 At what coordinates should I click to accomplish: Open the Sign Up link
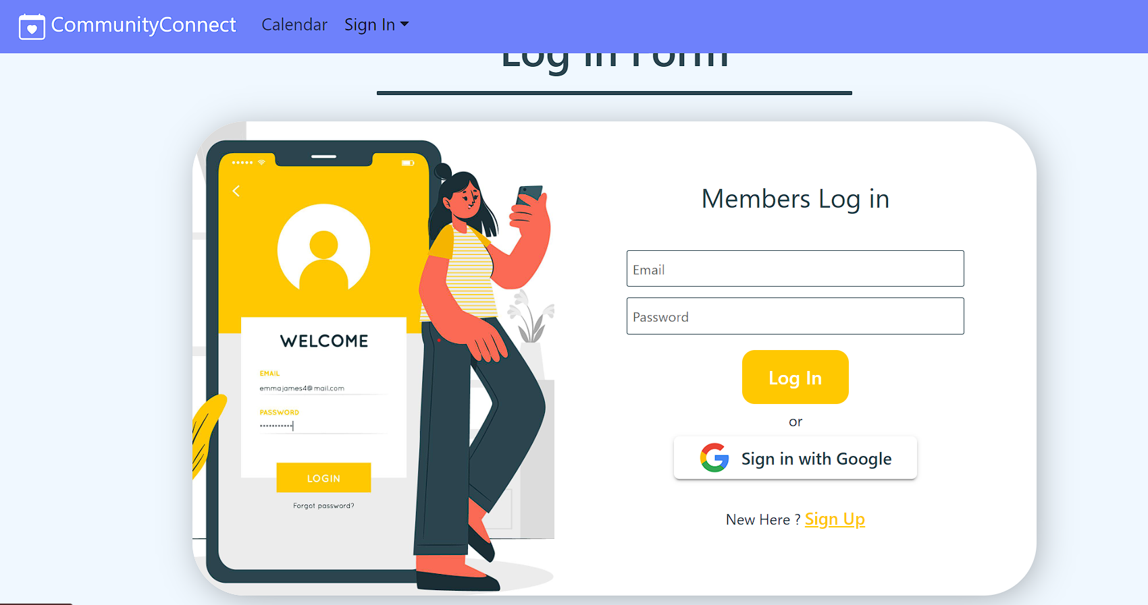[835, 519]
